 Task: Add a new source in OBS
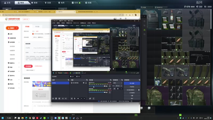[x=72, y=98]
